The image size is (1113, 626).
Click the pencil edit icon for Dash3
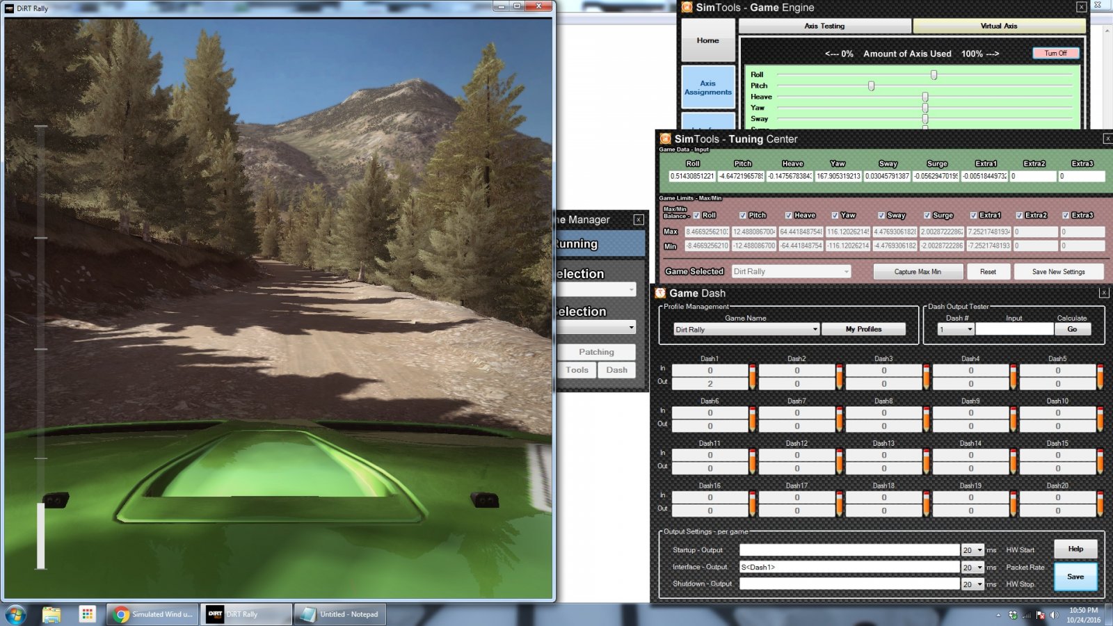927,376
